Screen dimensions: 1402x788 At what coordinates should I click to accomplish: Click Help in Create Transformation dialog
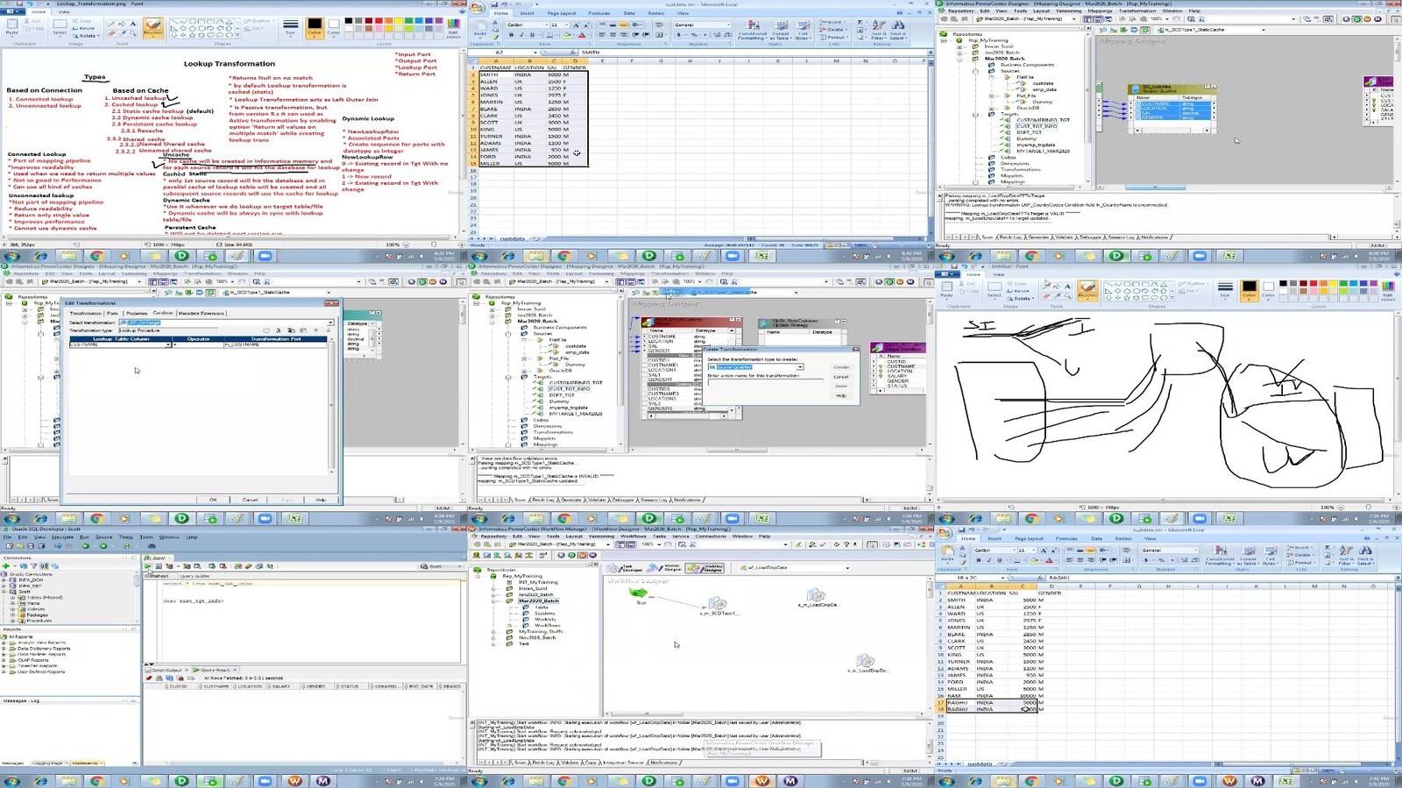(841, 395)
